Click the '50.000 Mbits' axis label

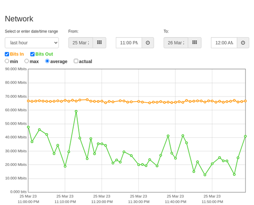tap(16, 124)
